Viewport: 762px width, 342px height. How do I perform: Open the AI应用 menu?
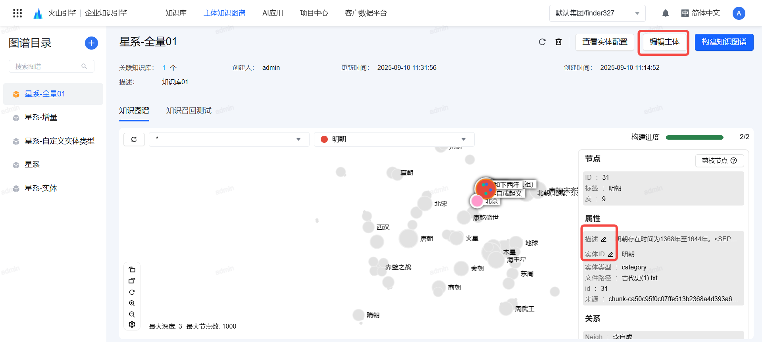click(x=273, y=13)
